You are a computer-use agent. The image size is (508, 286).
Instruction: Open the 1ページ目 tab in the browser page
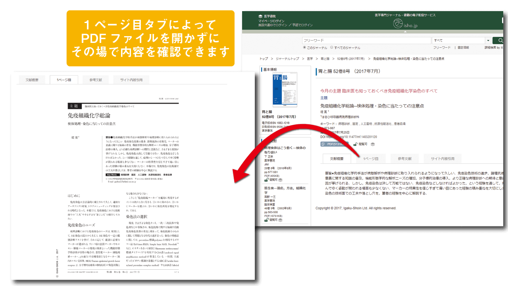pyautogui.click(x=371, y=158)
